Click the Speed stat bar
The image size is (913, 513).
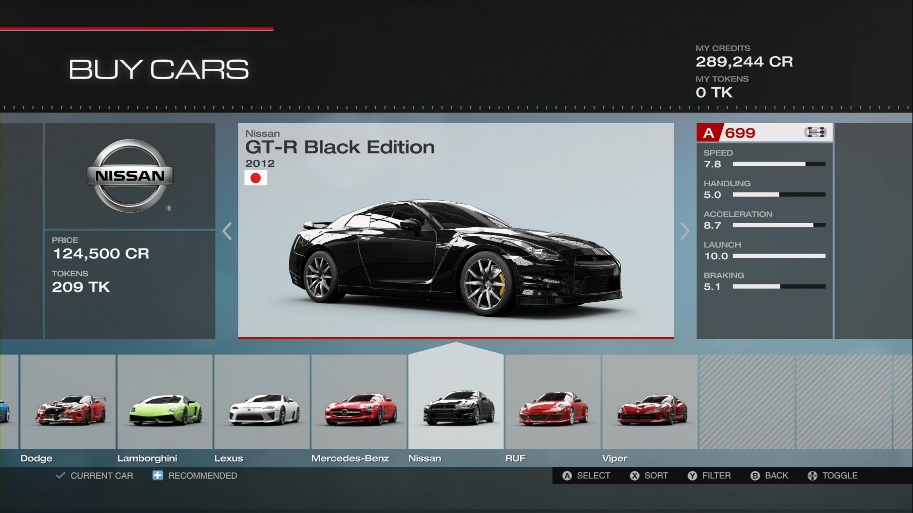click(x=779, y=164)
